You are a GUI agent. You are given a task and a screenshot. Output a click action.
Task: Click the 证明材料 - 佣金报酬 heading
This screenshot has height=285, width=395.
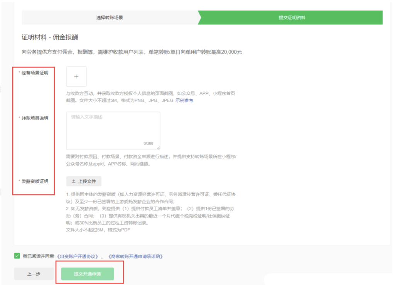50,37
